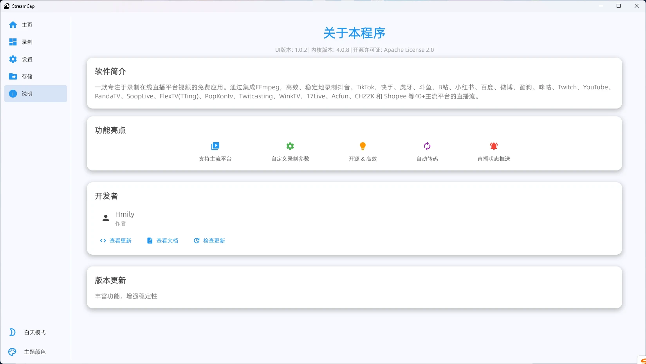Open 设置 via the gear icon
Screen dimensions: 646x364
tap(13, 59)
